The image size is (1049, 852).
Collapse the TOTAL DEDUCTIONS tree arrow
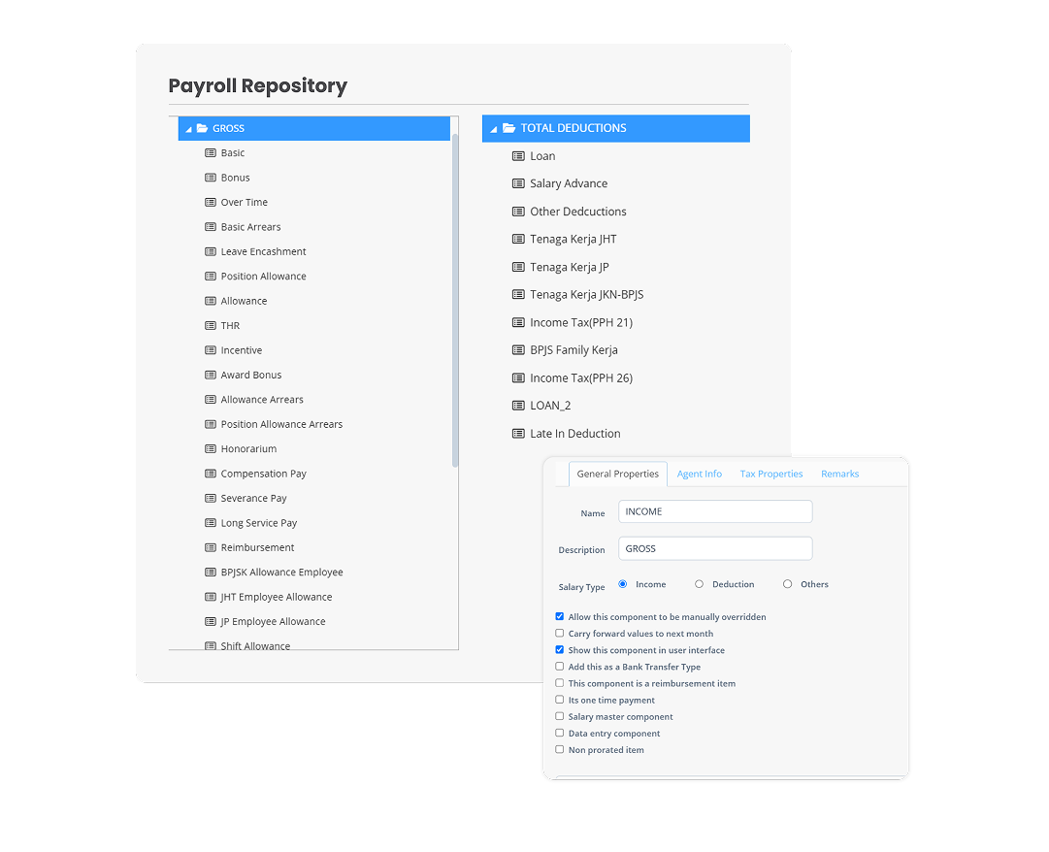point(494,129)
